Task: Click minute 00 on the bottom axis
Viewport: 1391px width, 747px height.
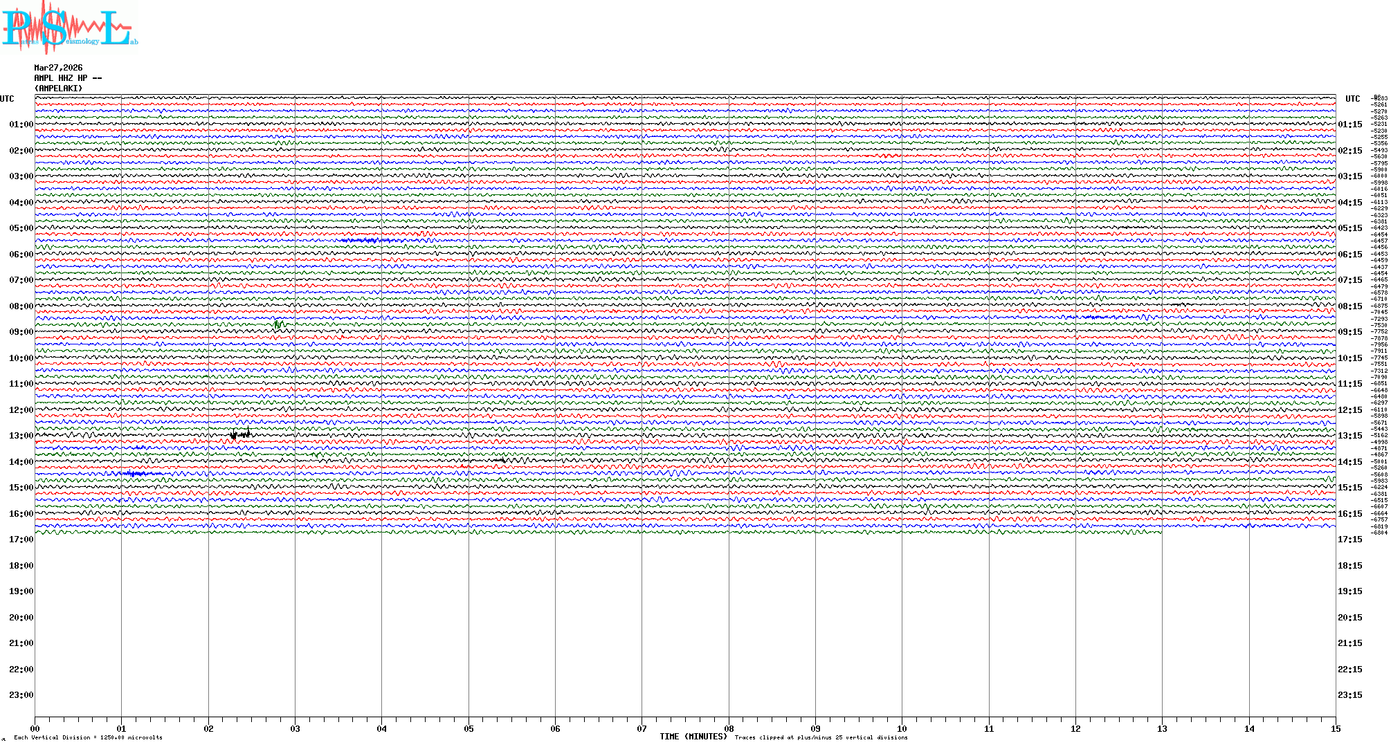Action: click(x=35, y=728)
